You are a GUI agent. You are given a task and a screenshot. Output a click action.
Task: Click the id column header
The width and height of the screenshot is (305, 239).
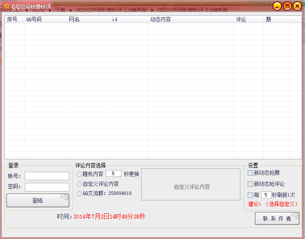(x=129, y=19)
